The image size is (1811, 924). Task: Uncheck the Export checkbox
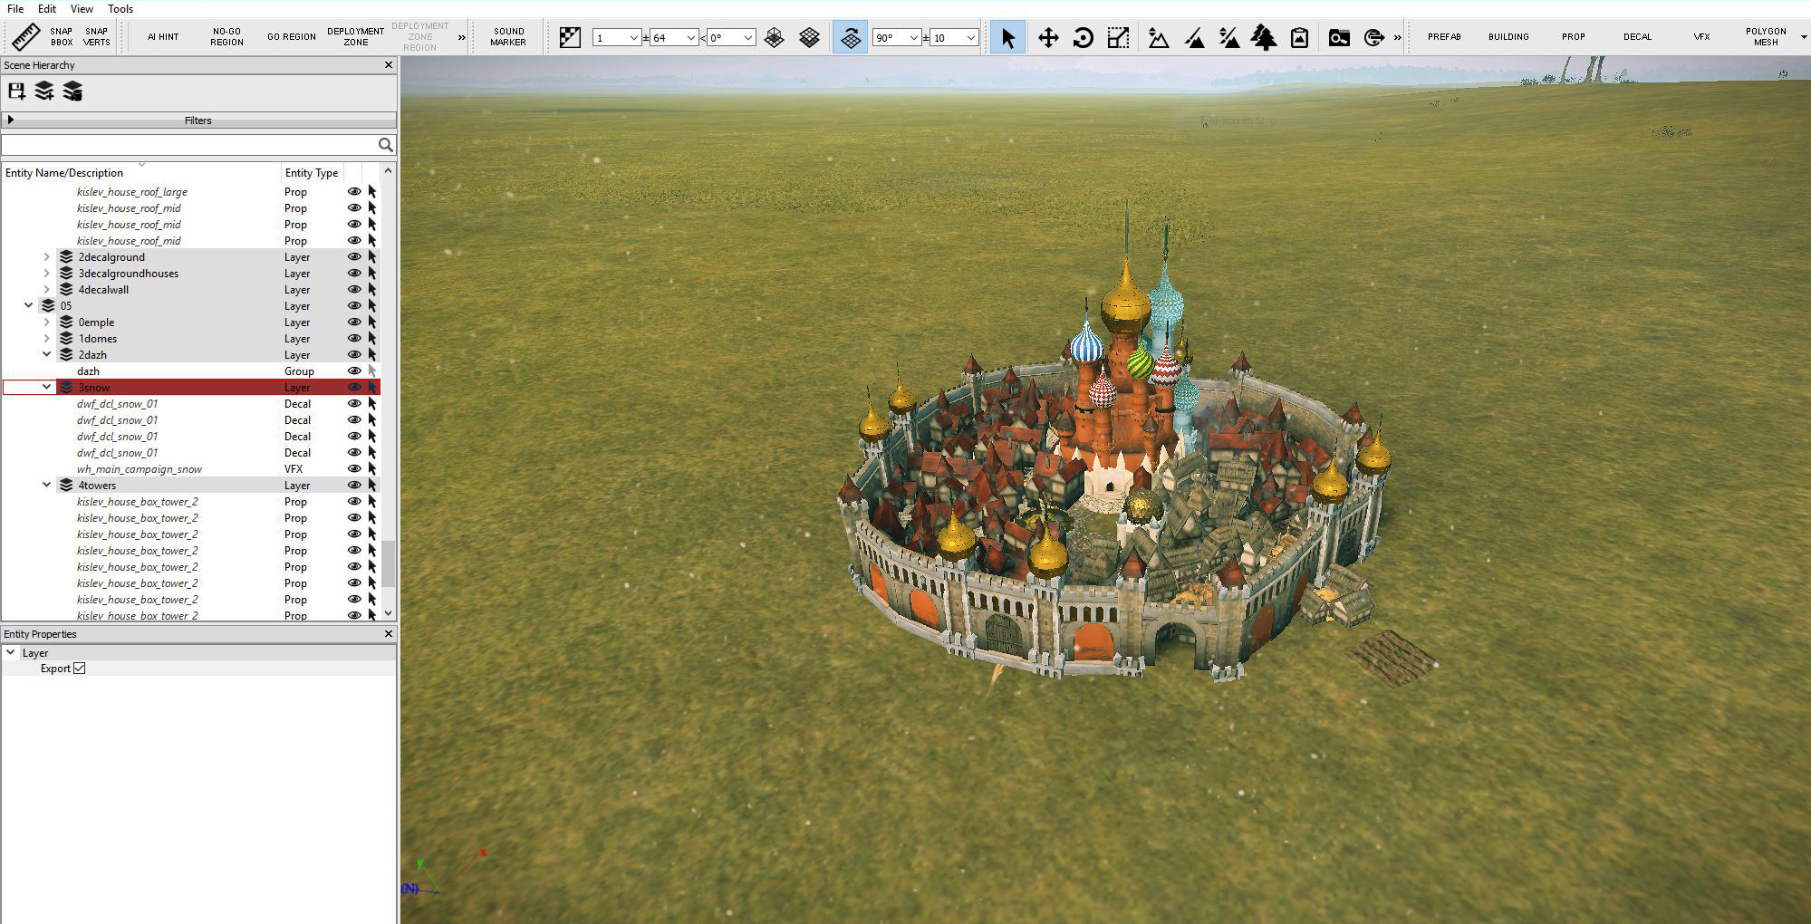click(80, 669)
